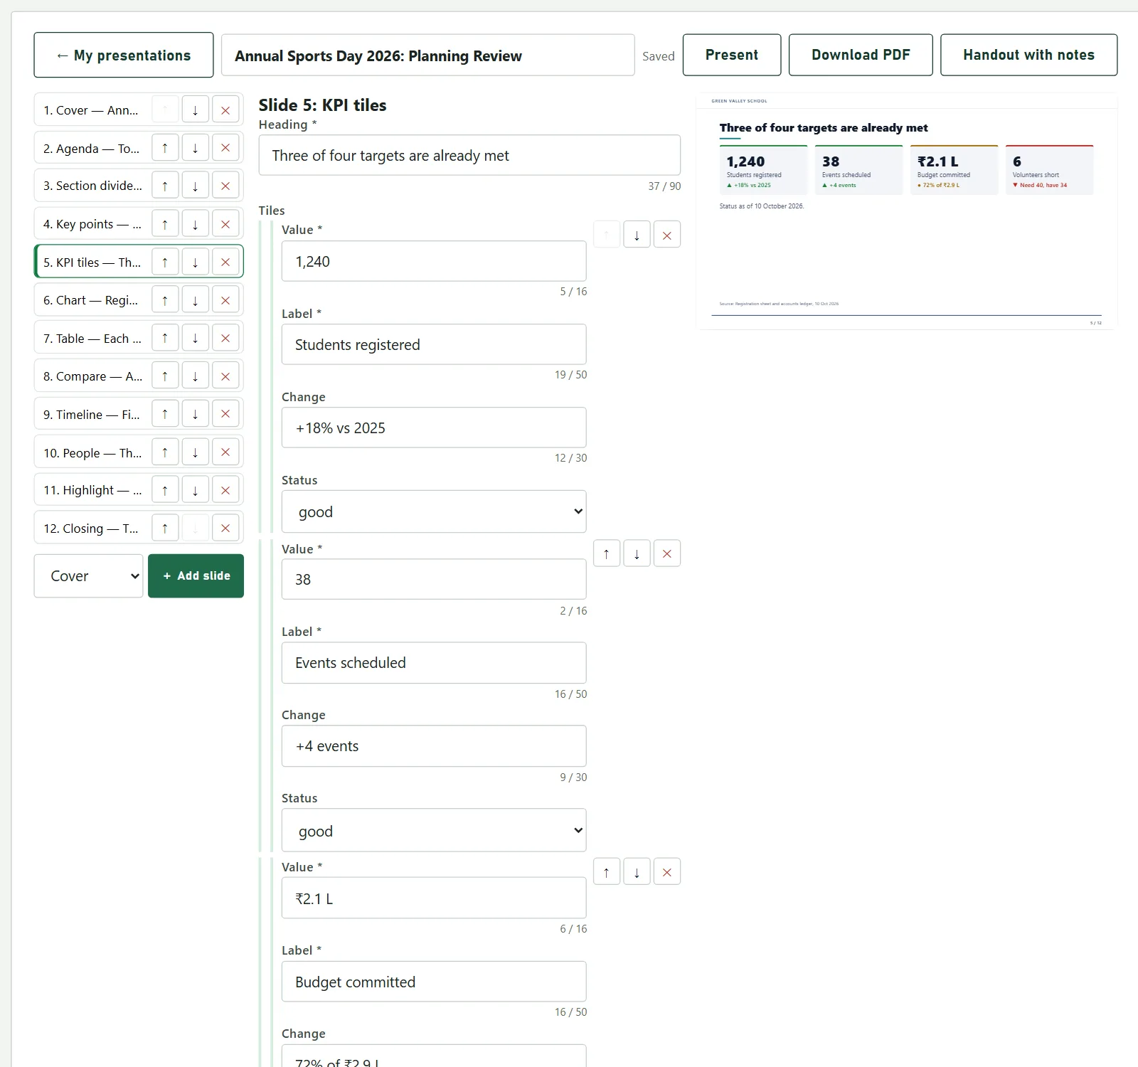Image resolution: width=1138 pixels, height=1067 pixels.
Task: Open slide 9 Timeline in list
Action: (x=92, y=414)
